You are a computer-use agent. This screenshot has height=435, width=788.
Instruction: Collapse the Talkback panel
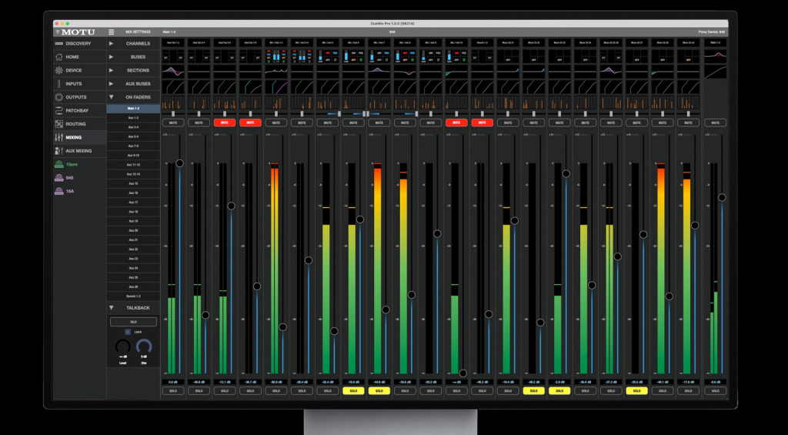[111, 307]
